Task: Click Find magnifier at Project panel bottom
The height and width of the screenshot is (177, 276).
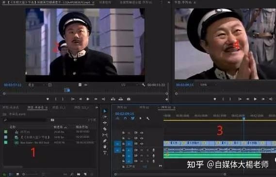Action: pyautogui.click(x=72, y=174)
